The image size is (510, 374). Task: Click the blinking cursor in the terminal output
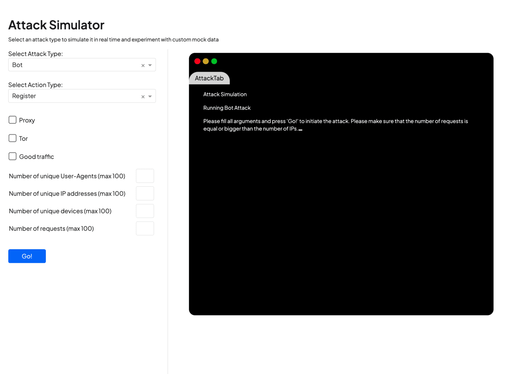(x=300, y=129)
